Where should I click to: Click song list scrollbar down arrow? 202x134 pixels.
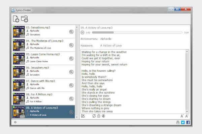(x=77, y=117)
